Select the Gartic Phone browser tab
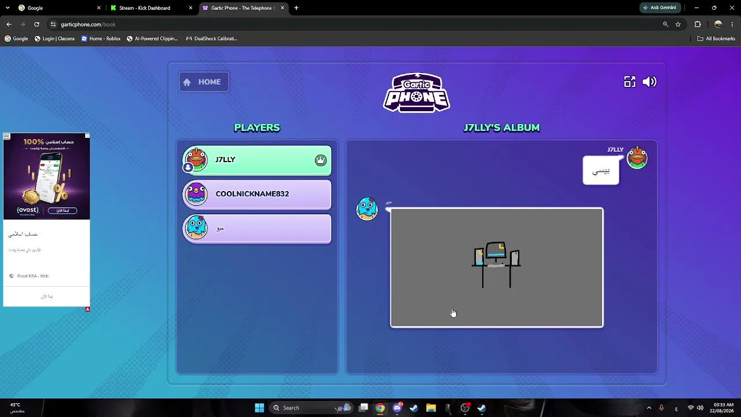 [x=243, y=8]
